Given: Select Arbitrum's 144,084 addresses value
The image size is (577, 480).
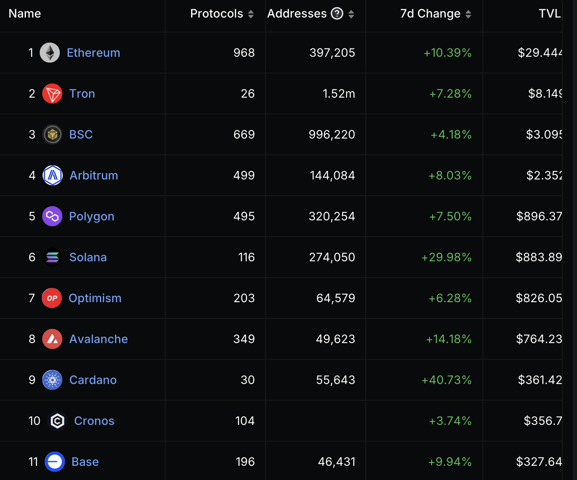Looking at the screenshot, I should tap(332, 175).
